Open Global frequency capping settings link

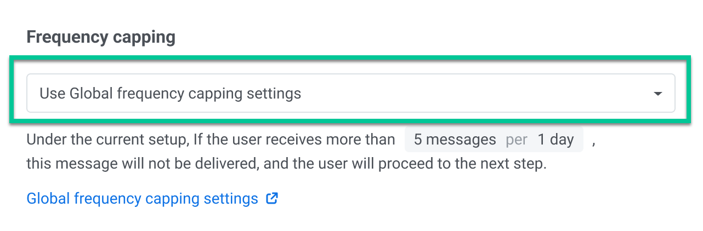(142, 199)
